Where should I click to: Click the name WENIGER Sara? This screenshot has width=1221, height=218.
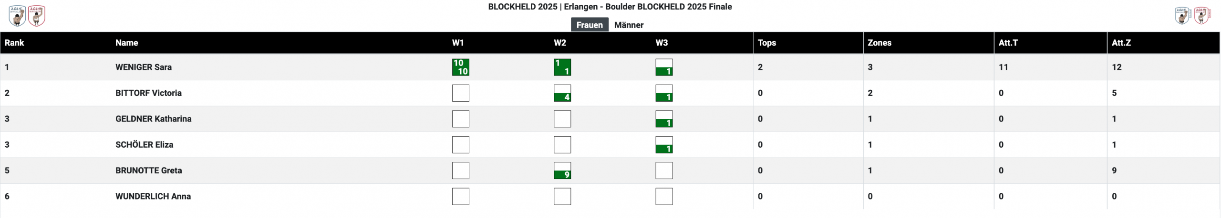[143, 67]
